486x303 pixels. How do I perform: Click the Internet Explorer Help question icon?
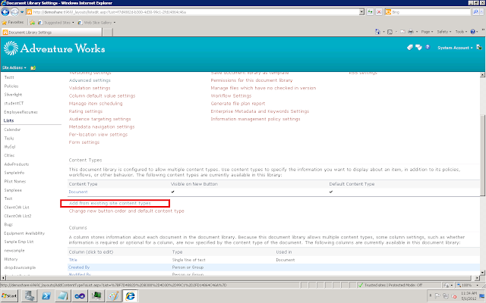tap(472, 32)
